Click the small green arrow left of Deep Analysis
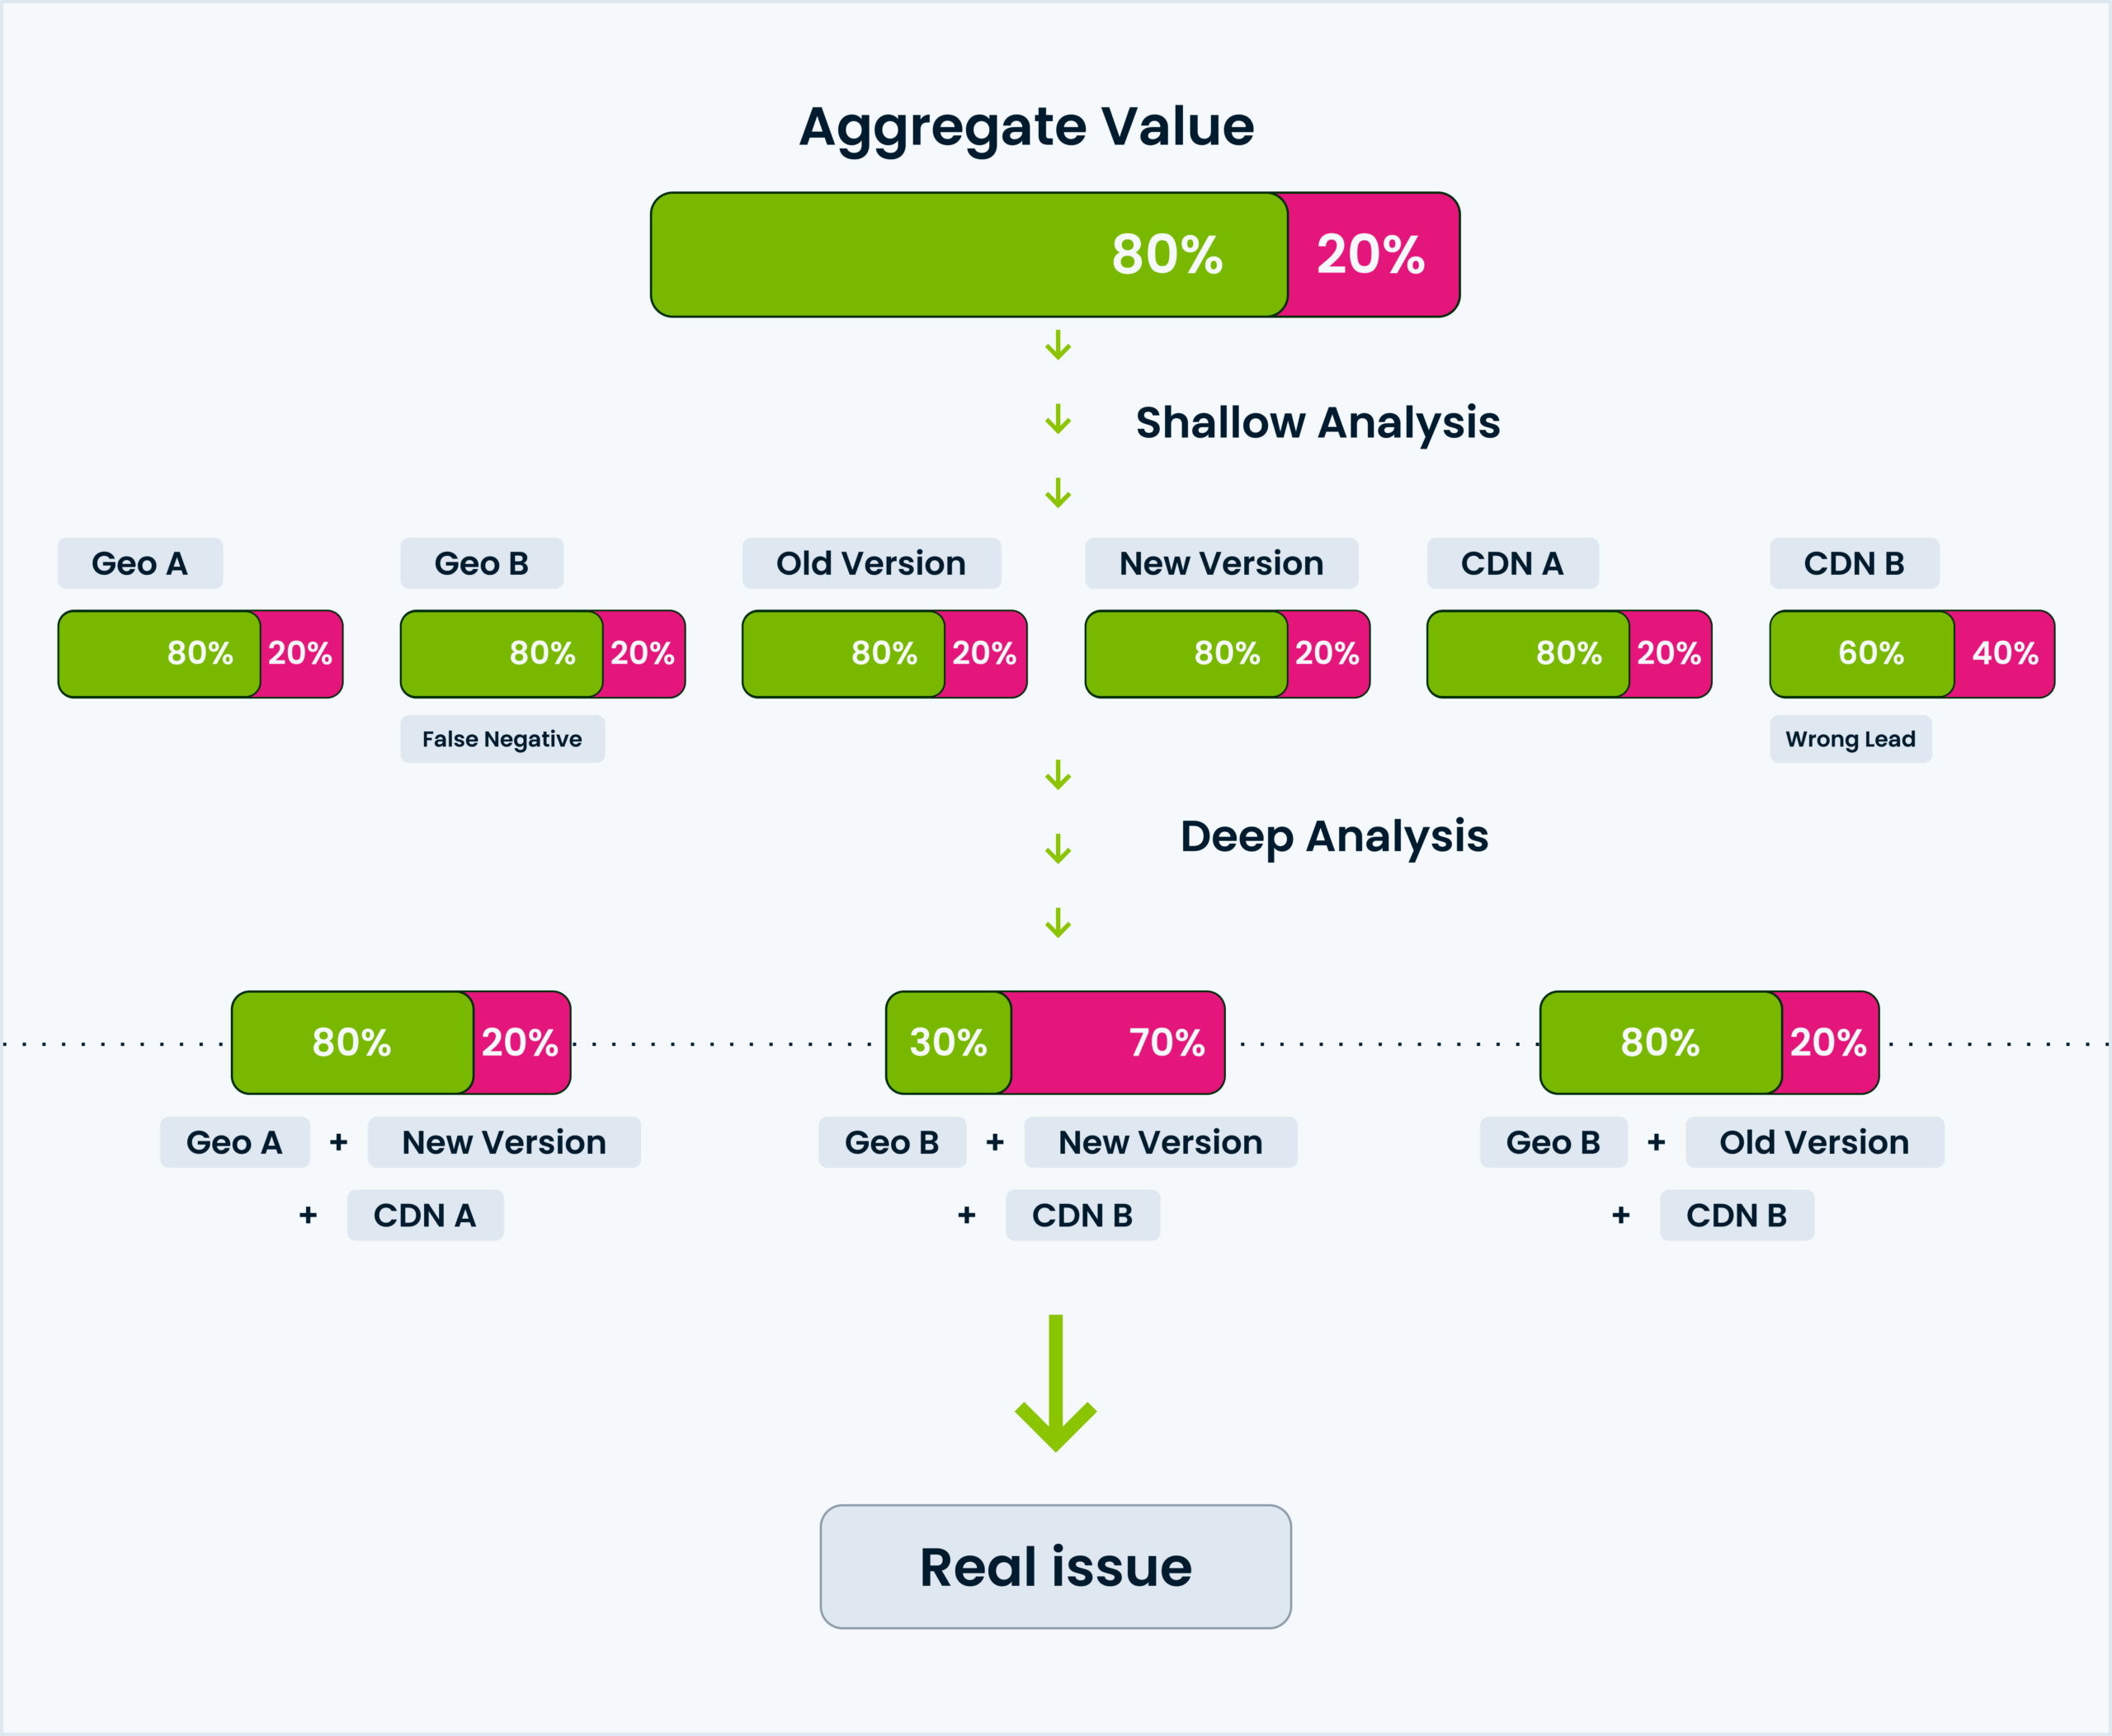Screen dimensions: 2112x1736 [x=1058, y=849]
